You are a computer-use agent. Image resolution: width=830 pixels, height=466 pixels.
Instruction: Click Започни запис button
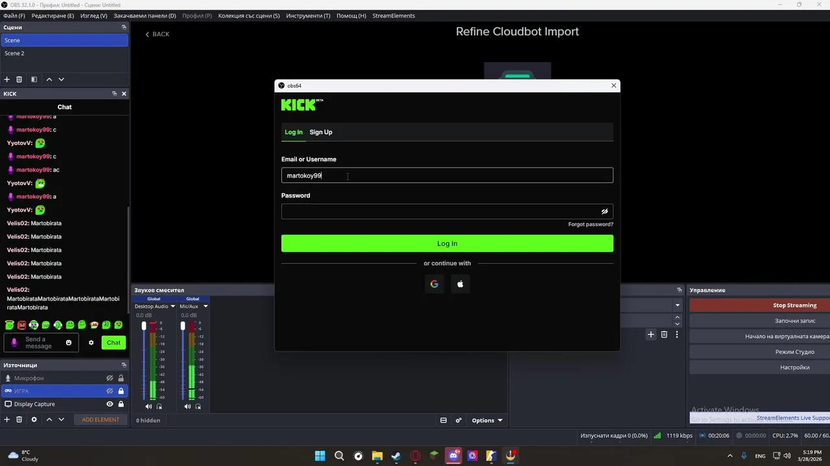click(759, 321)
